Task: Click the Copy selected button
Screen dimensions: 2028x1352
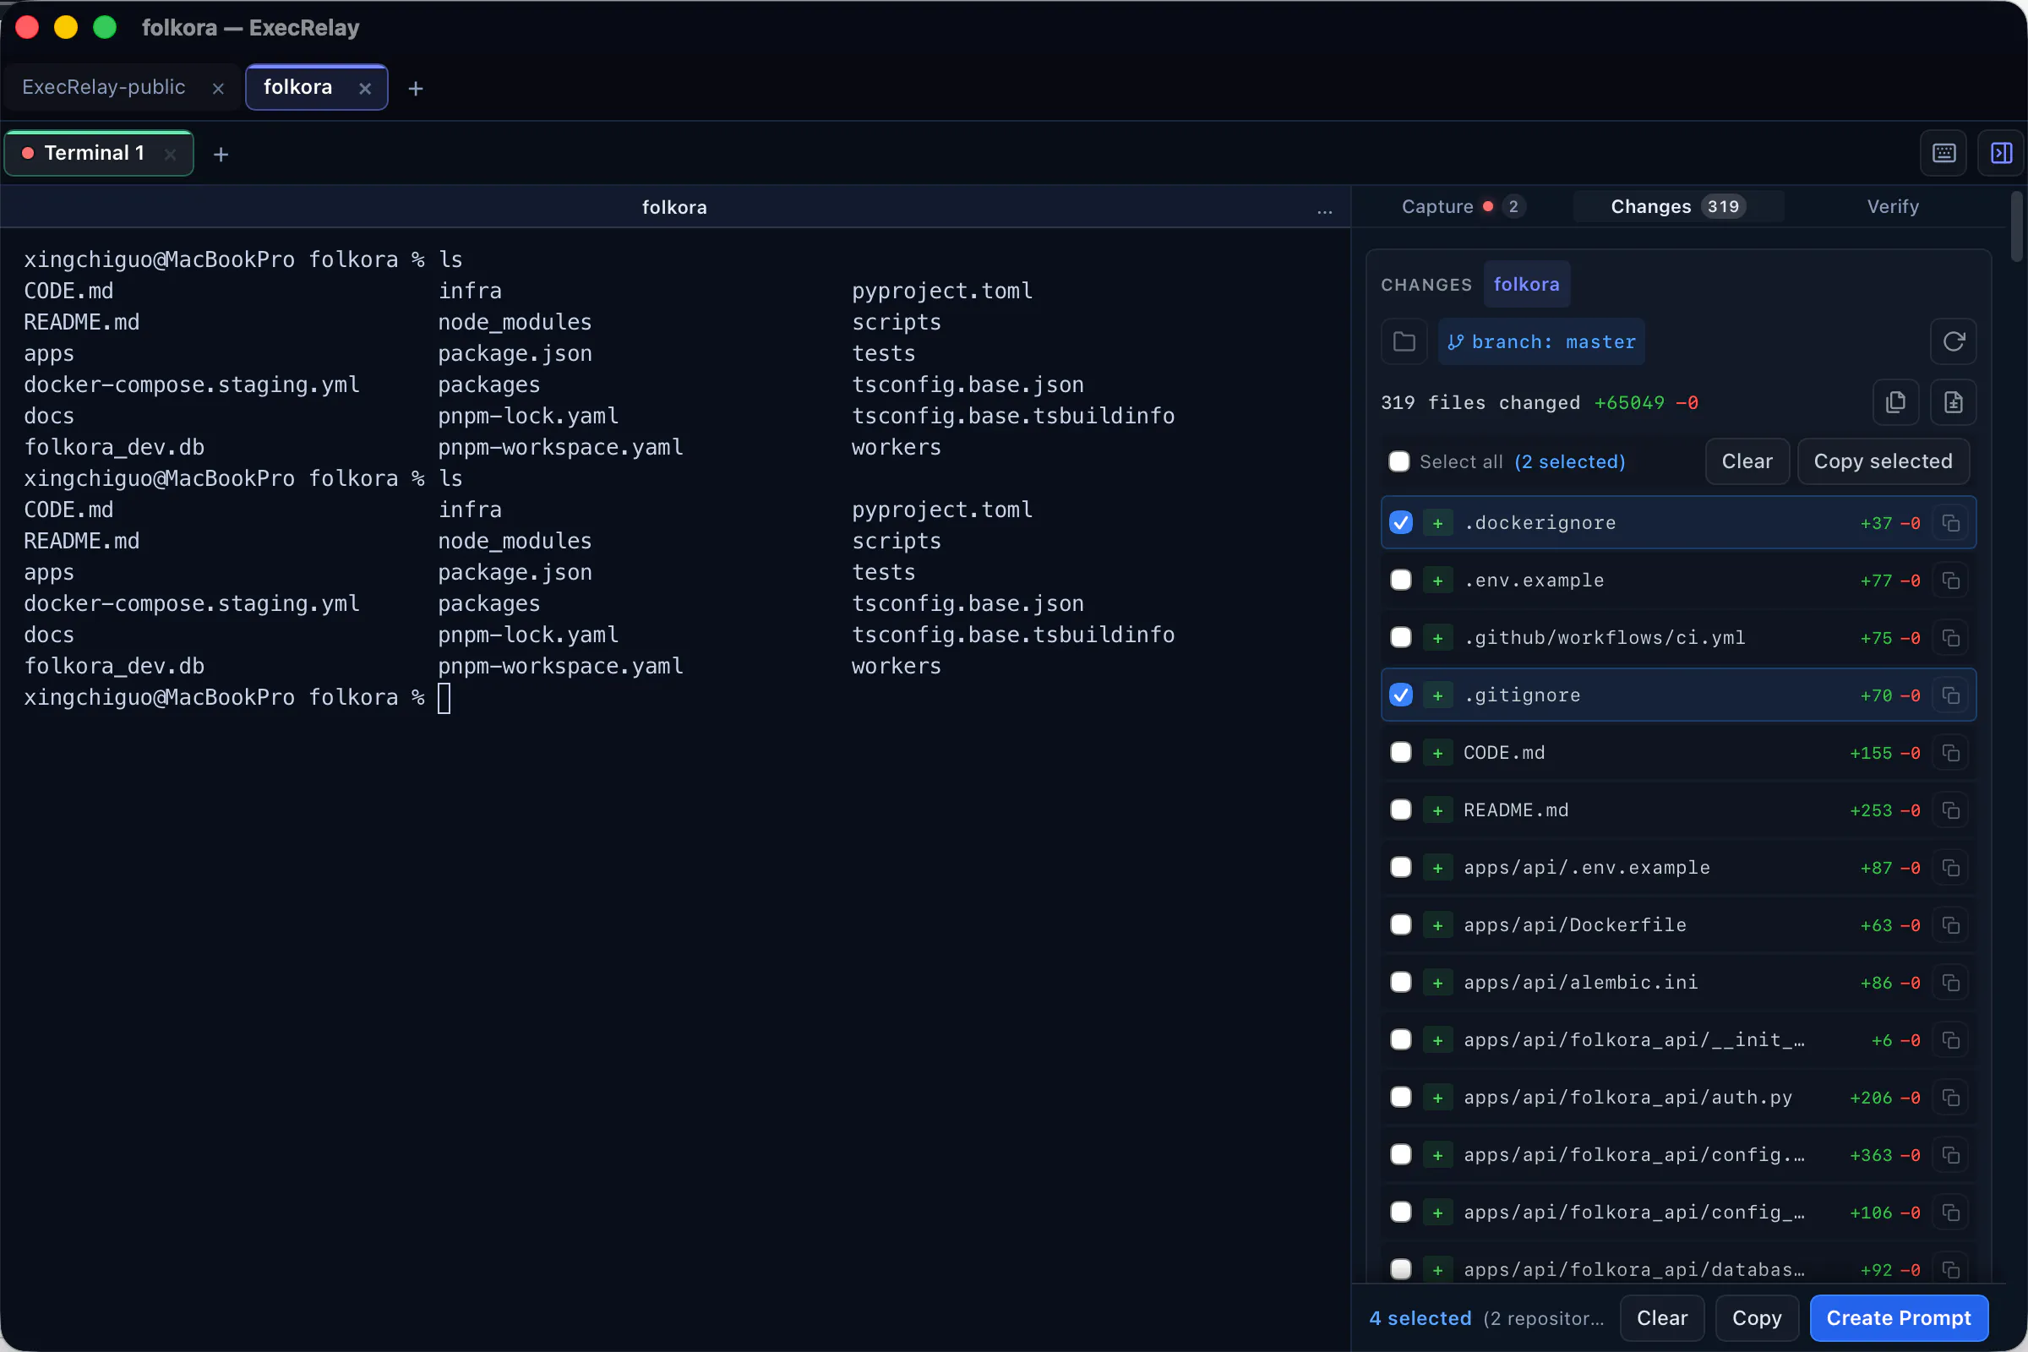Action: [x=1884, y=462]
